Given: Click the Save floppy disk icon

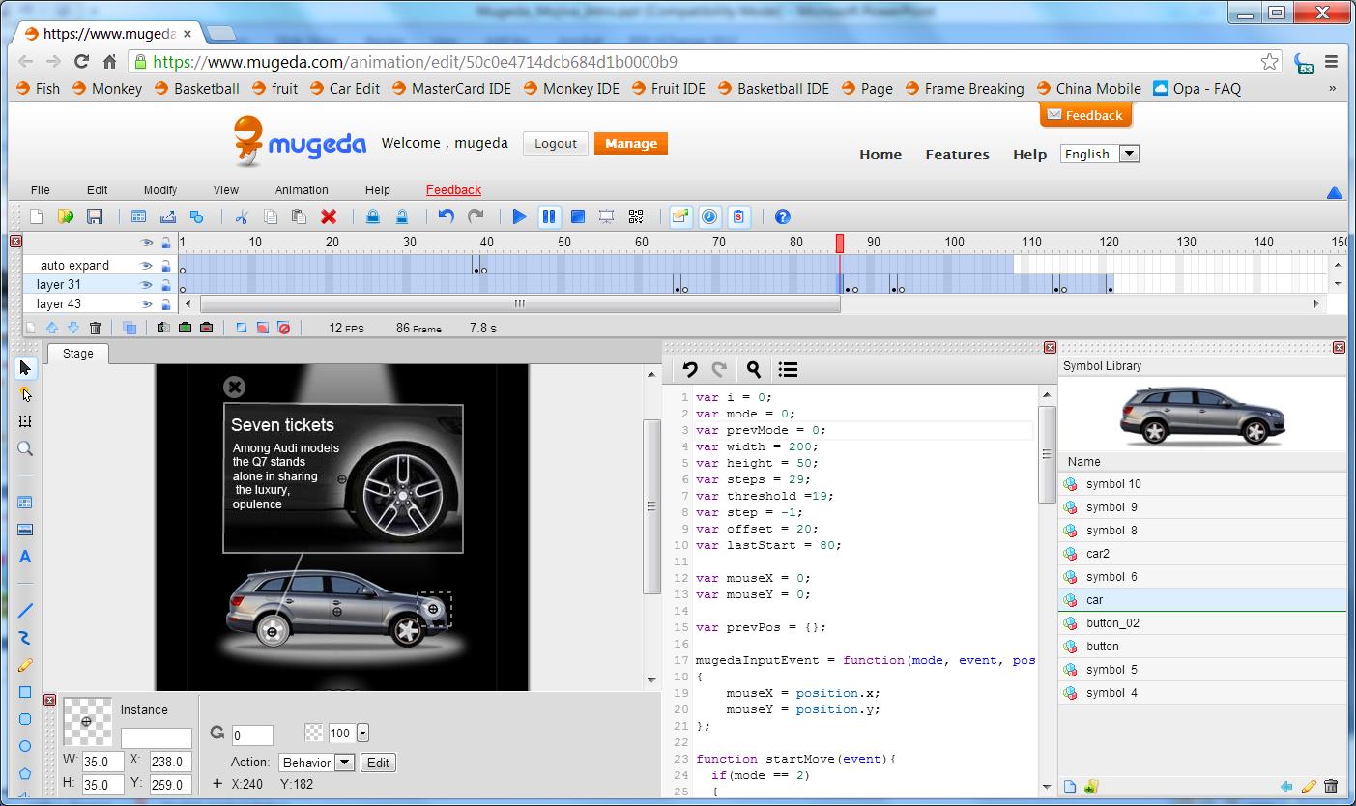Looking at the screenshot, I should coord(95,216).
